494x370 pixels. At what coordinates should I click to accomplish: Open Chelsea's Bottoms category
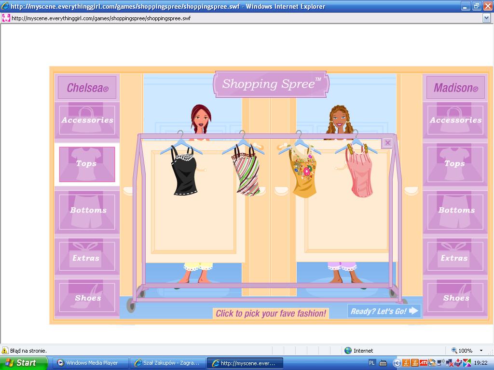tap(87, 211)
